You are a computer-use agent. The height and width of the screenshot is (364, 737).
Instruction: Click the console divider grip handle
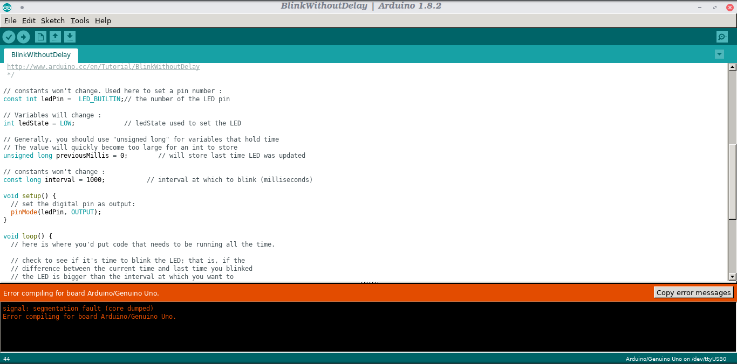tap(369, 282)
